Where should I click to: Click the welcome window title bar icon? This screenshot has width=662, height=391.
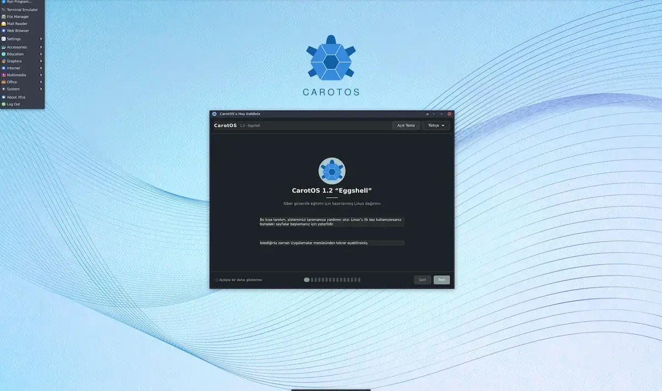coord(215,114)
